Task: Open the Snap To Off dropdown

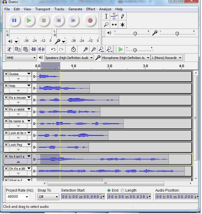Action: (48, 197)
